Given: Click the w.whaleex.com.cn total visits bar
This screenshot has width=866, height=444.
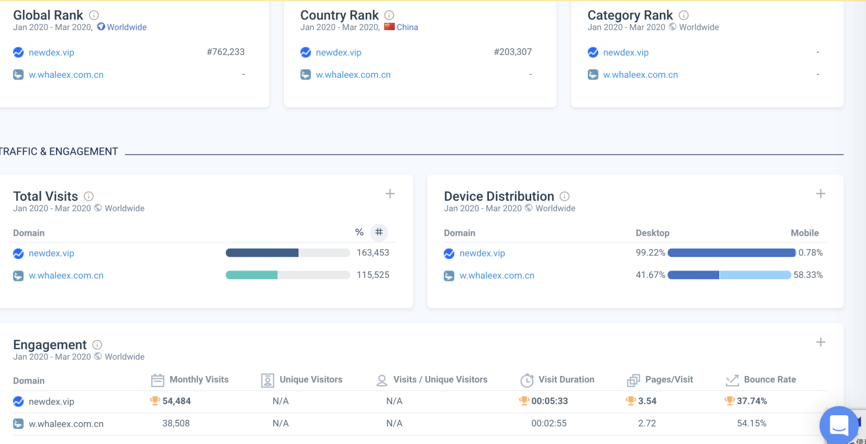Looking at the screenshot, I should [x=288, y=275].
